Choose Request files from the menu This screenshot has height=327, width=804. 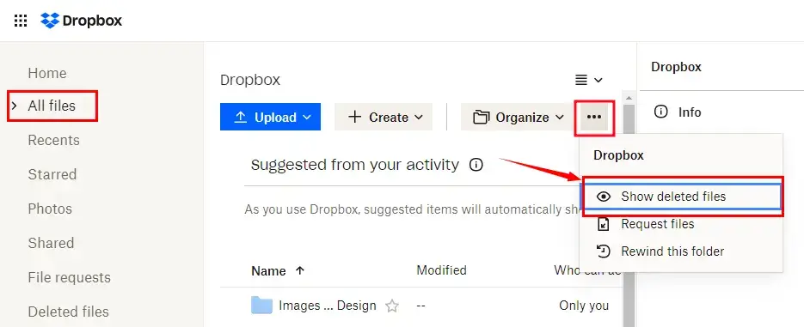point(681,224)
